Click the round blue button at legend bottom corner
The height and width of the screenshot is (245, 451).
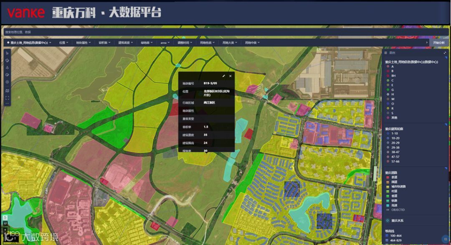point(446,239)
